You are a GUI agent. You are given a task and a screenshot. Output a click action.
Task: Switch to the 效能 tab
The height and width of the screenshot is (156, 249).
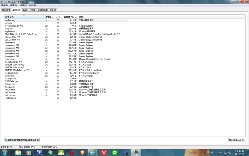[34, 10]
